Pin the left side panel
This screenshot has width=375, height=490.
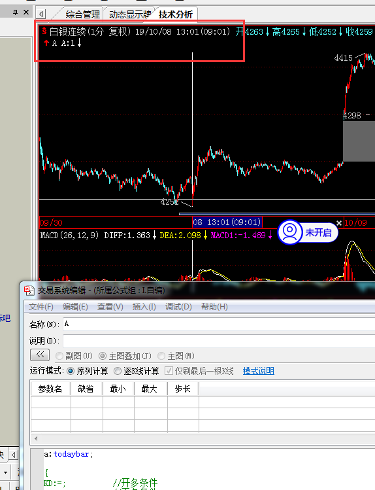15,12
